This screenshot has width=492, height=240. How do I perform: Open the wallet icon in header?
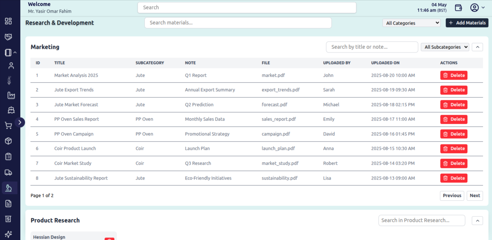(458, 8)
